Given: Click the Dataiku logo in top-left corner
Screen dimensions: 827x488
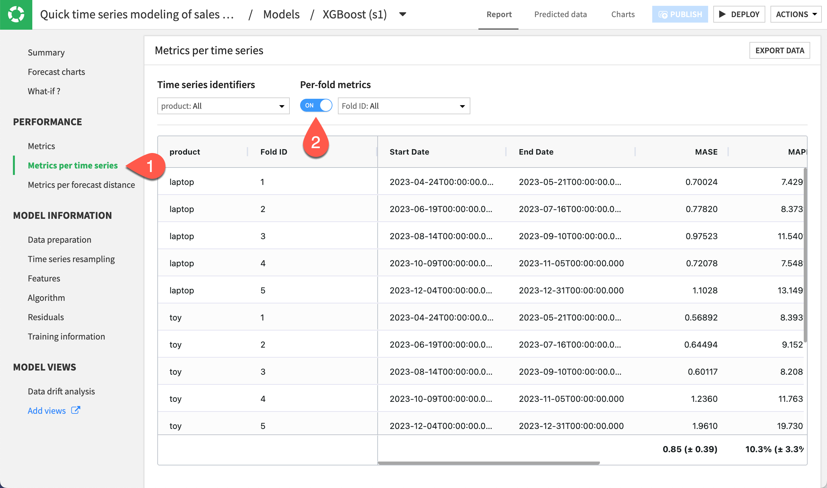Looking at the screenshot, I should 16,15.
